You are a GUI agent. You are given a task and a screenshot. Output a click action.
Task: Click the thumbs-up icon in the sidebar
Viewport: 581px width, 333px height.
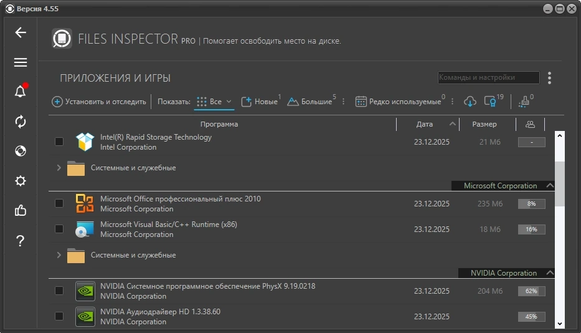(x=21, y=211)
